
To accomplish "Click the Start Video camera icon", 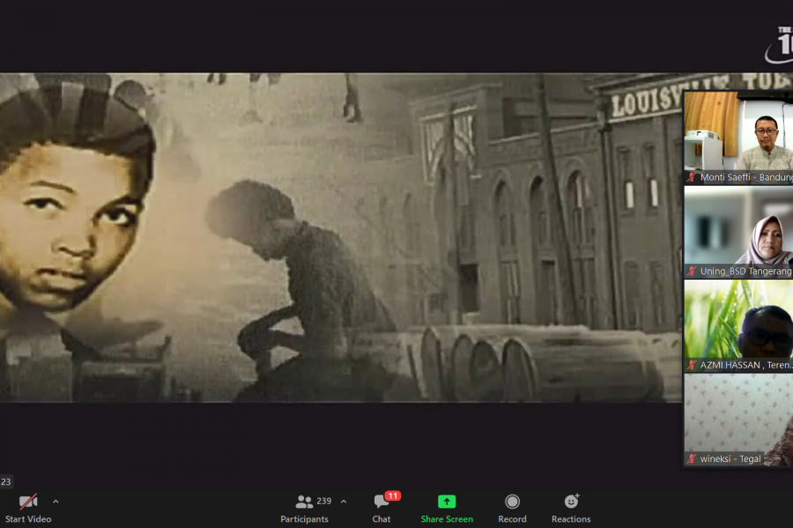I will (x=28, y=502).
